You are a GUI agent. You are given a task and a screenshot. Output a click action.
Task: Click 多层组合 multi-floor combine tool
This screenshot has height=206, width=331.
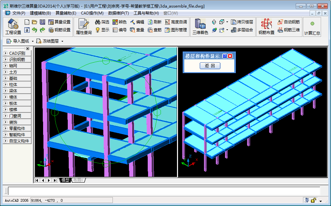(242, 30)
